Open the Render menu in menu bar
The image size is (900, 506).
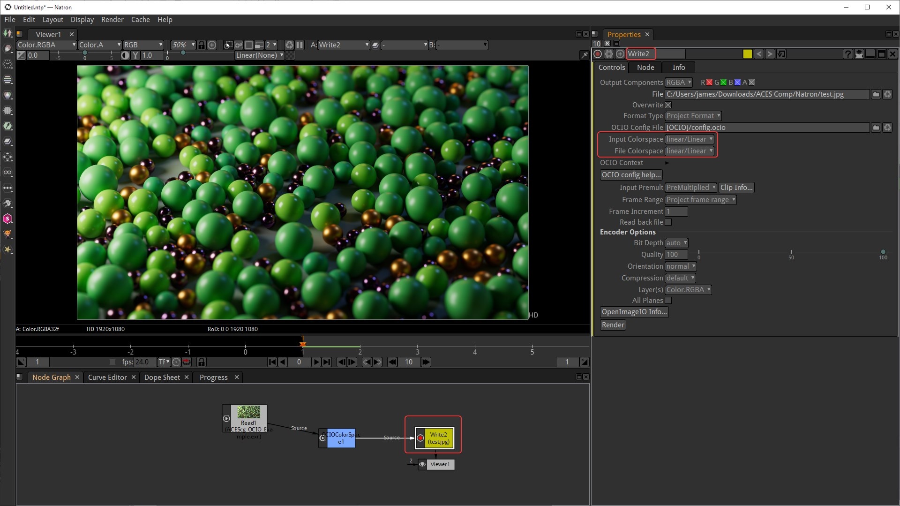(112, 20)
